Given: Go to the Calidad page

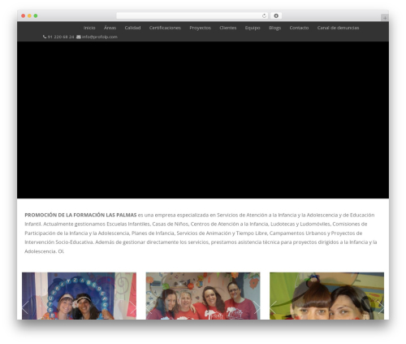Looking at the screenshot, I should [132, 28].
